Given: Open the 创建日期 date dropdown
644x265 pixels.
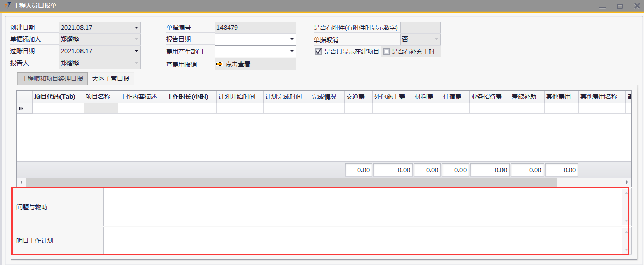Looking at the screenshot, I should (x=136, y=28).
